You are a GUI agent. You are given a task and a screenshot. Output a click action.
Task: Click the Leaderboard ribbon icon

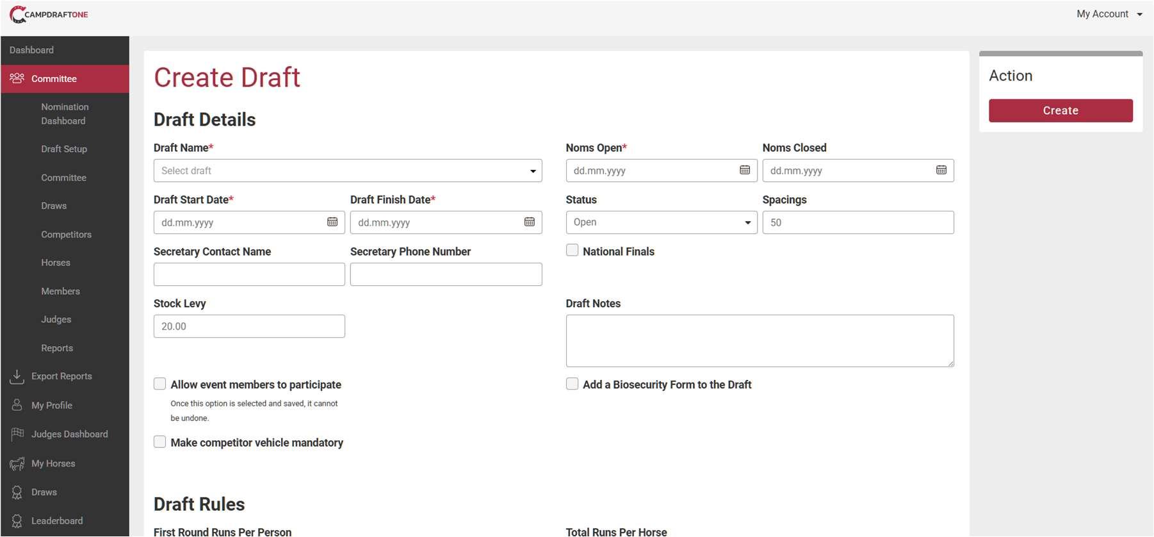17,521
